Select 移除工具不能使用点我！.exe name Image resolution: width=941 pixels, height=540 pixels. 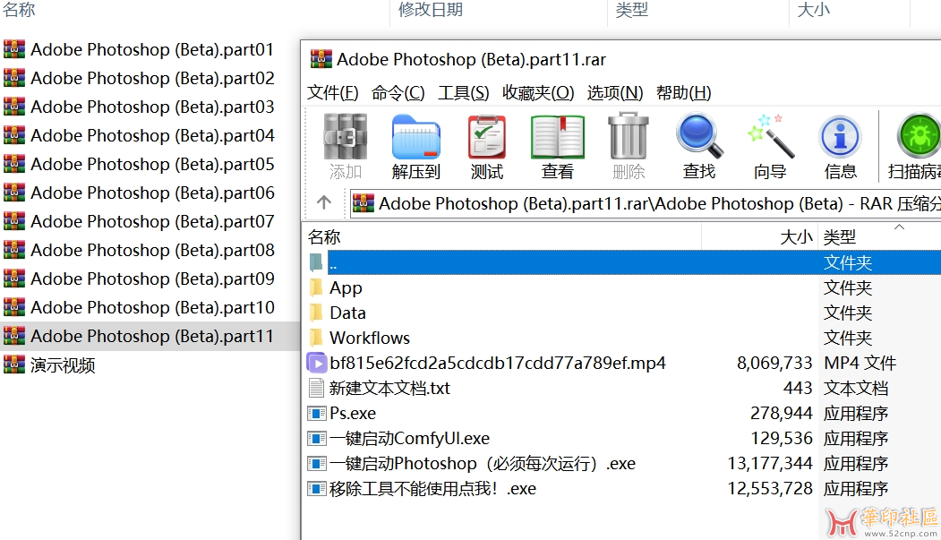pyautogui.click(x=432, y=489)
